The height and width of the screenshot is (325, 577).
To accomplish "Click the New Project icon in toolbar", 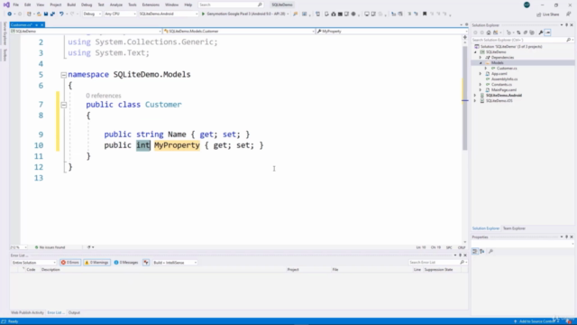I will 29,14.
